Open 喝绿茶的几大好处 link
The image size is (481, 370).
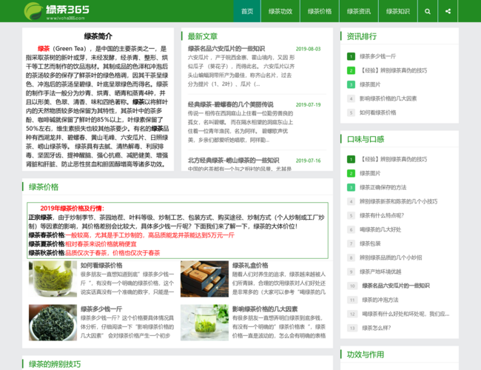(x=380, y=229)
